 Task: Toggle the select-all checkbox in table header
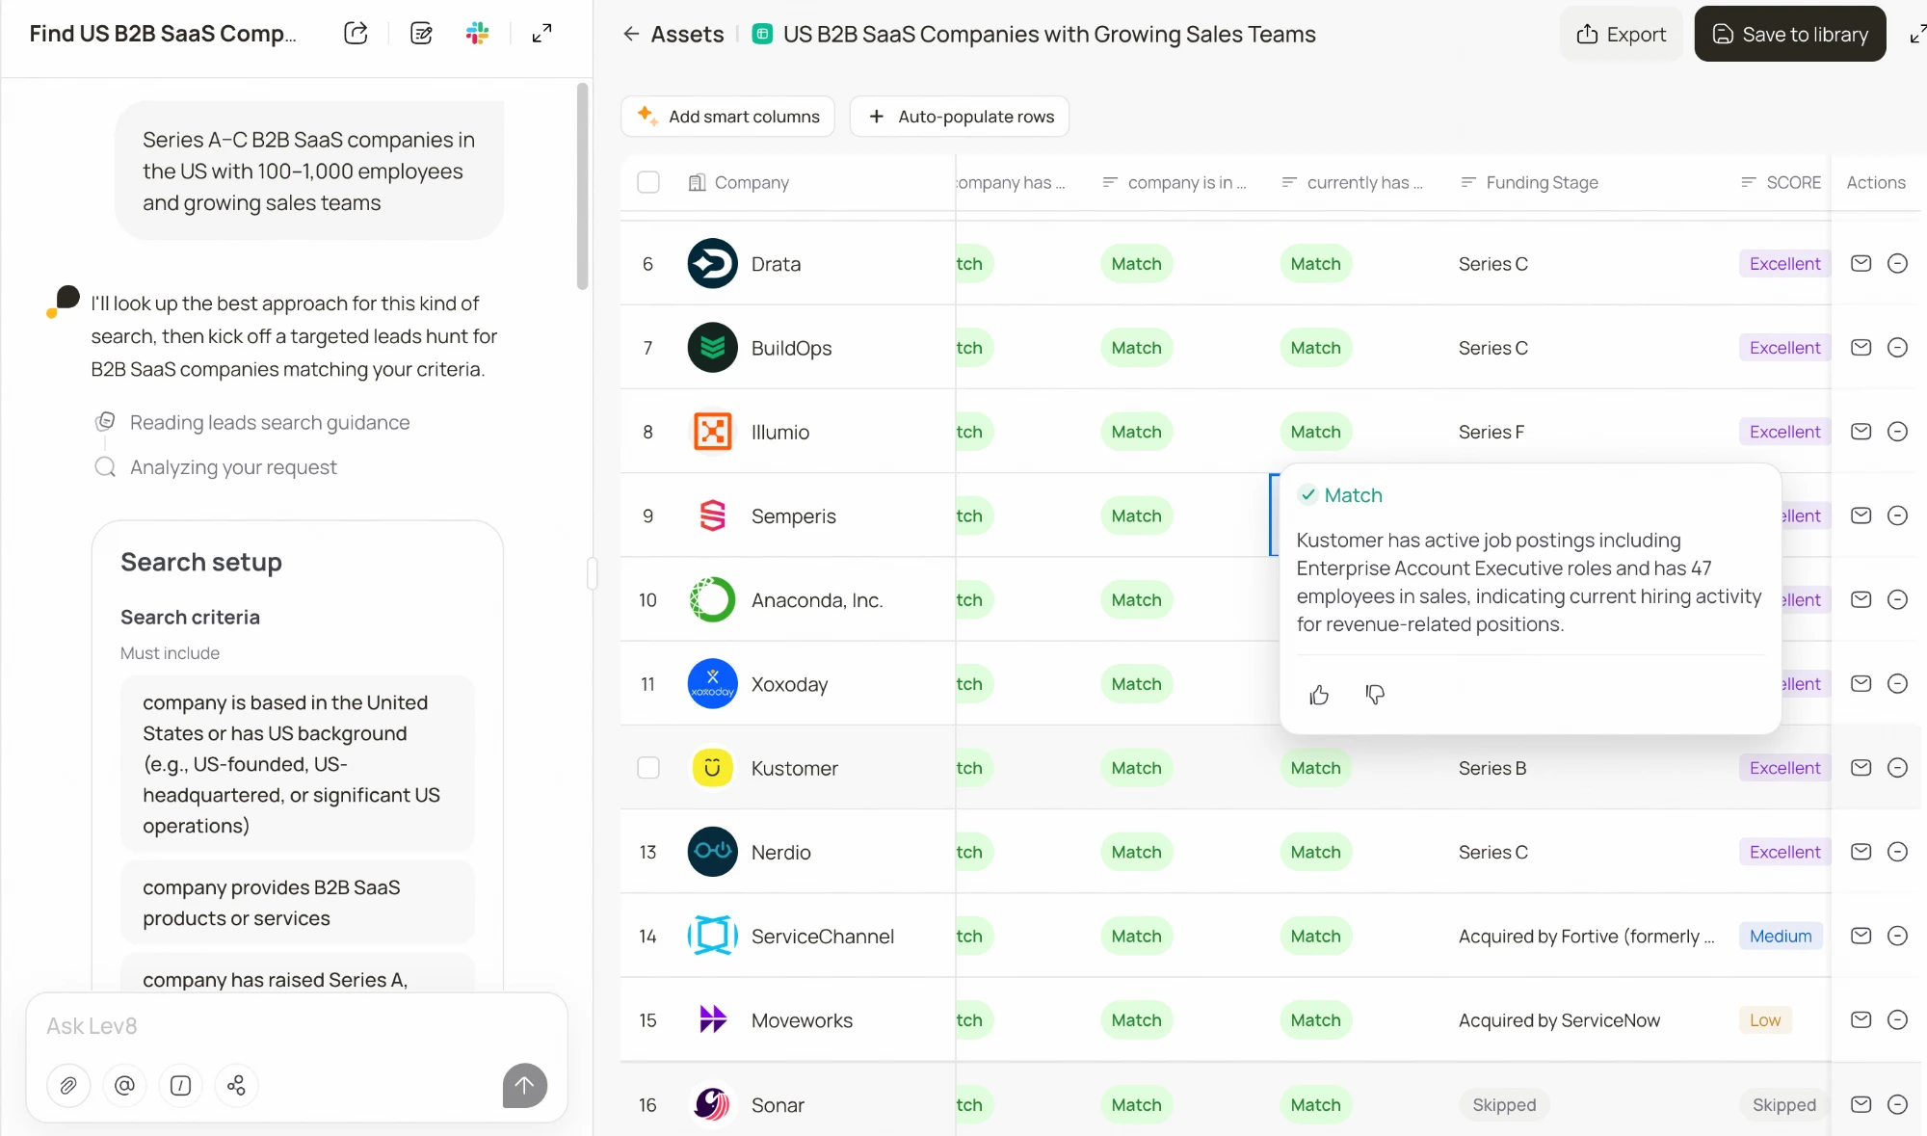point(648,182)
